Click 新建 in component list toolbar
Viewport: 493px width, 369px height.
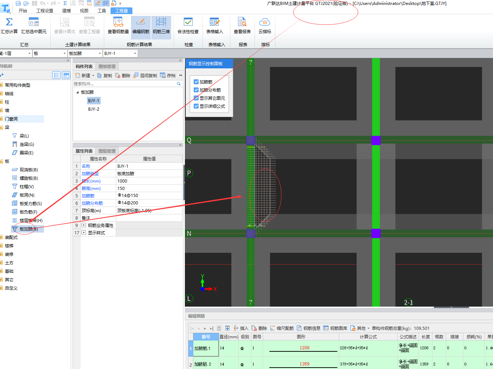click(x=83, y=75)
